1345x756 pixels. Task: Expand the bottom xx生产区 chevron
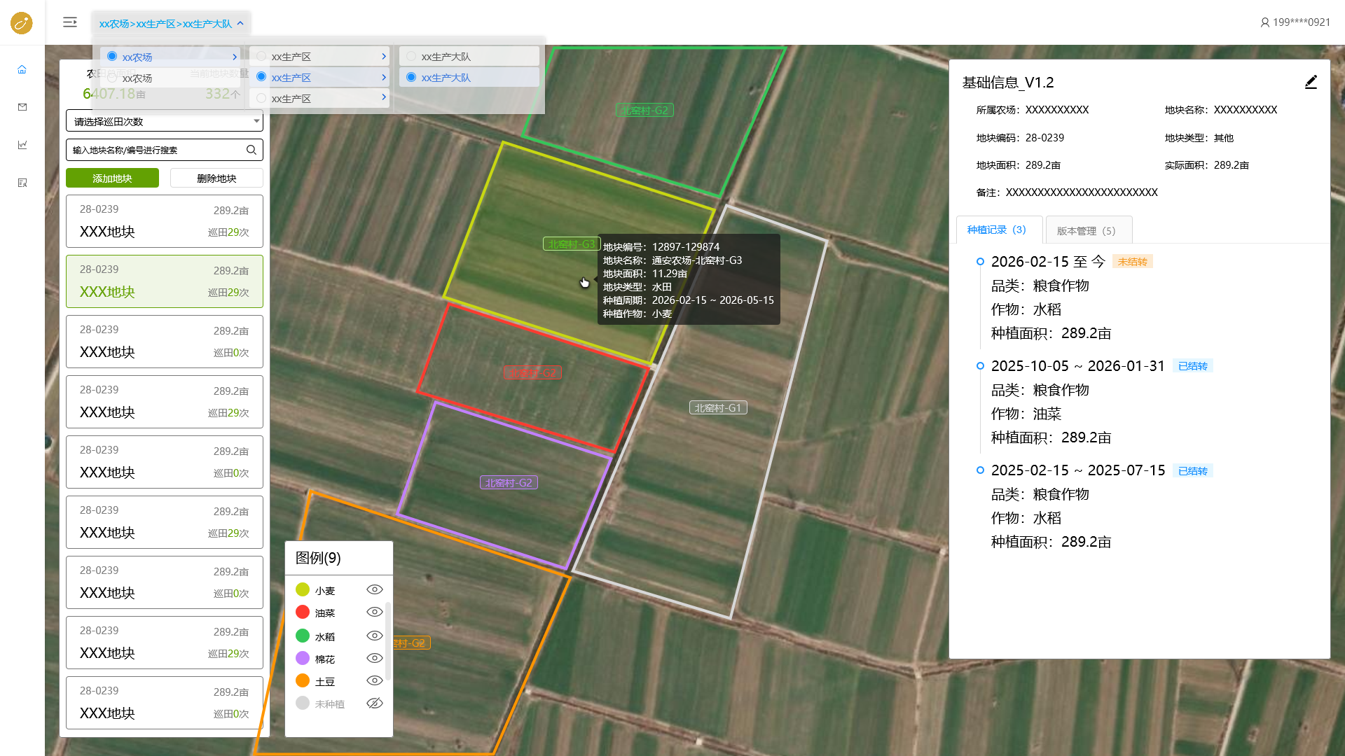click(384, 97)
